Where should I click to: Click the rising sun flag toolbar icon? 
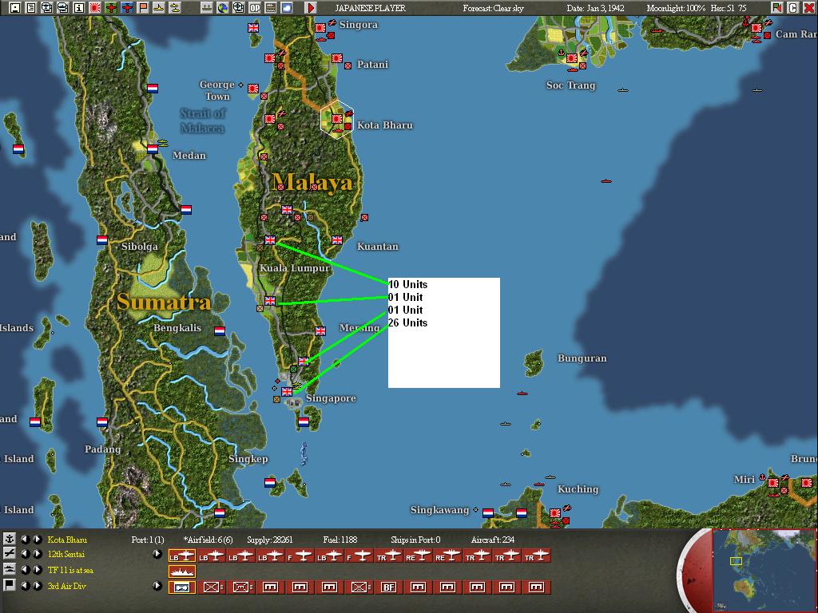(x=95, y=7)
